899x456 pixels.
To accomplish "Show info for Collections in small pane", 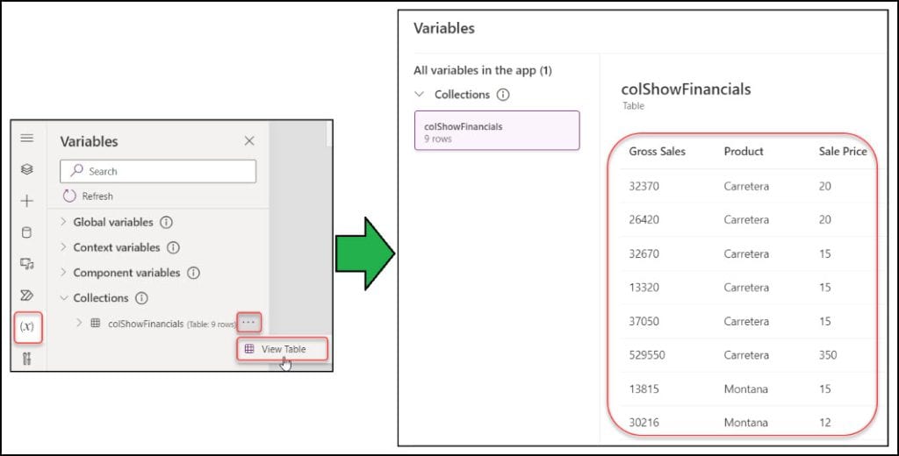I will coord(141,298).
